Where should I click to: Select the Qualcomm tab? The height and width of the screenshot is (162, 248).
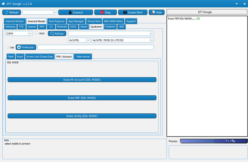point(96,26)
